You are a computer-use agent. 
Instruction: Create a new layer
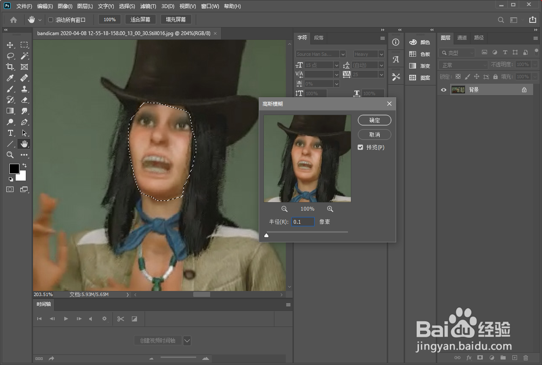515,358
